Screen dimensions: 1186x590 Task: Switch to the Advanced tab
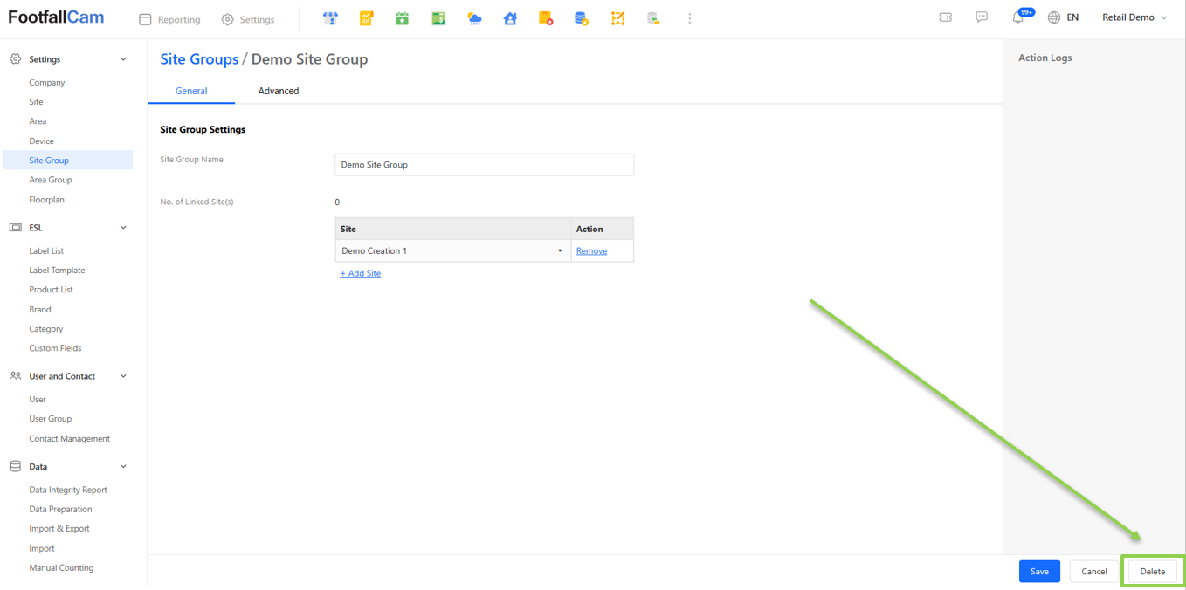tap(279, 91)
